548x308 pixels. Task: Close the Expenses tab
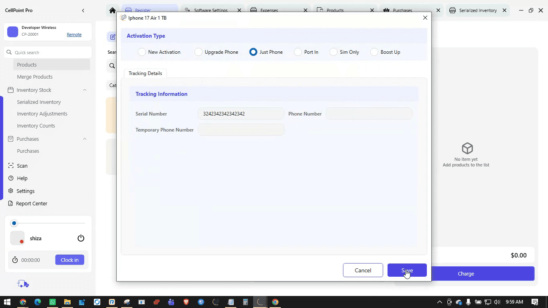pyautogui.click(x=306, y=10)
